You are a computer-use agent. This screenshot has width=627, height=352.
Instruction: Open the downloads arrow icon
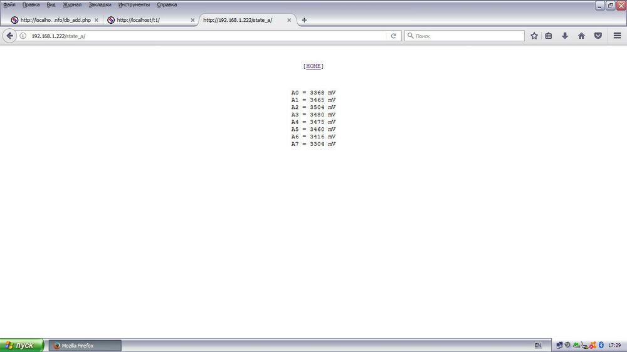(565, 36)
